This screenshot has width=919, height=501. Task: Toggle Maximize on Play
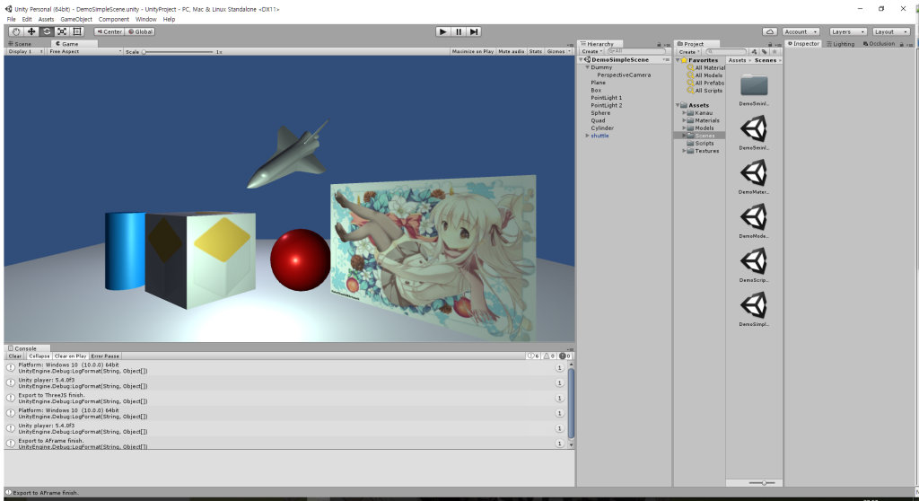472,51
